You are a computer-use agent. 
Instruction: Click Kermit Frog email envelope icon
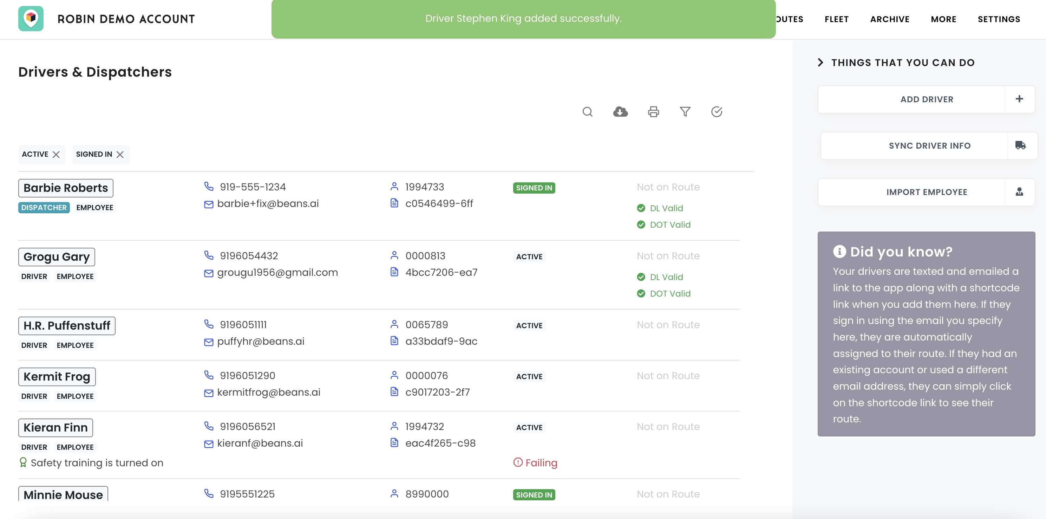point(209,393)
